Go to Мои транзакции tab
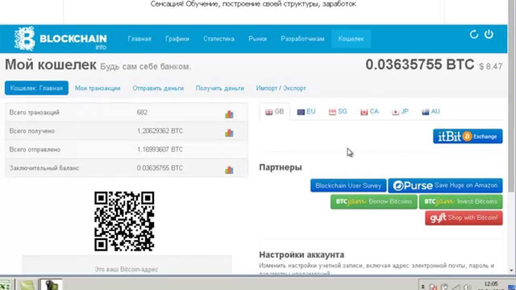Viewport: 516px width, 290px height. point(98,88)
